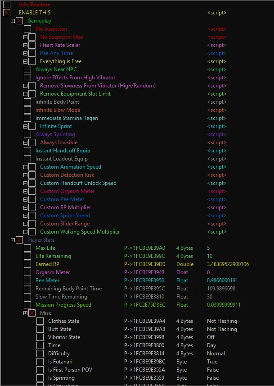This screenshot has height=386, width=274.
Task: Toggle the ENABLE THIS checkbox
Action: click(x=7, y=13)
